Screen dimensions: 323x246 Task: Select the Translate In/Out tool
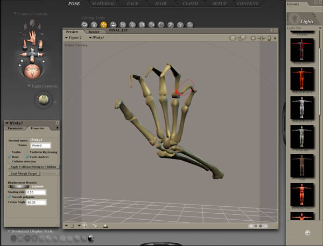coord(113,25)
